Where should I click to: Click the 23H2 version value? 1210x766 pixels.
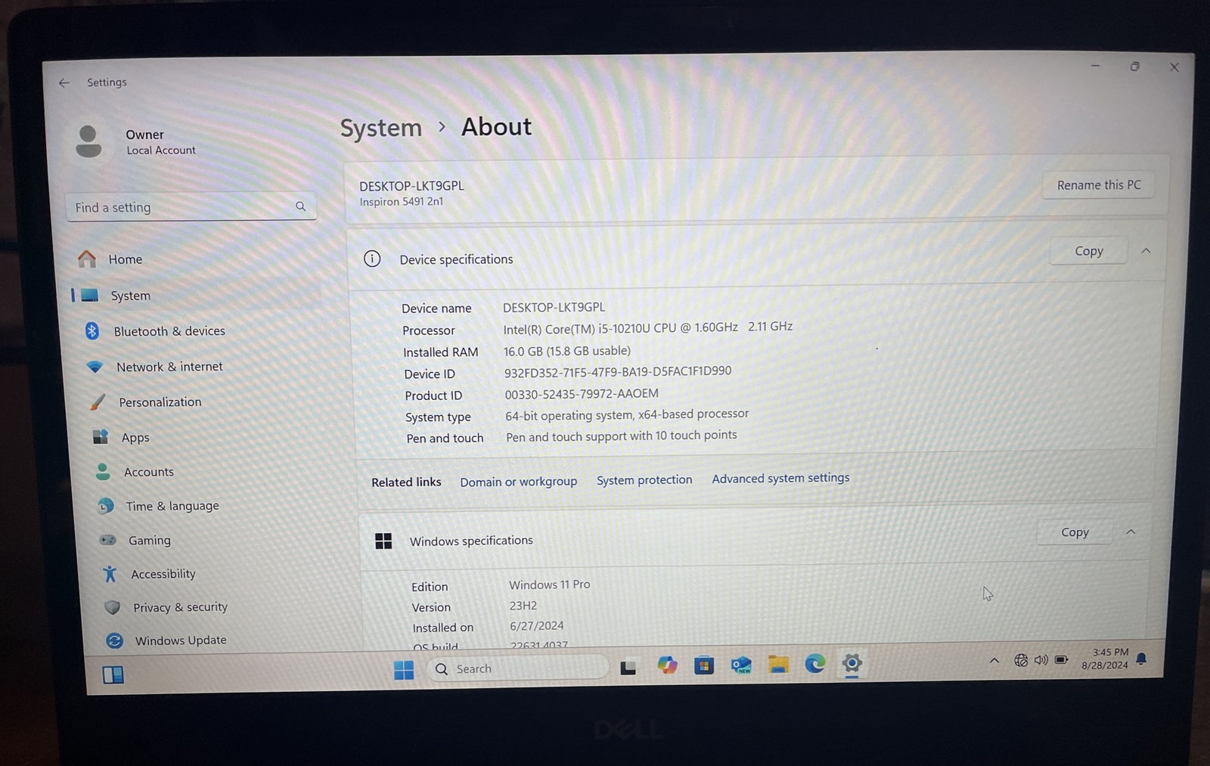(523, 606)
